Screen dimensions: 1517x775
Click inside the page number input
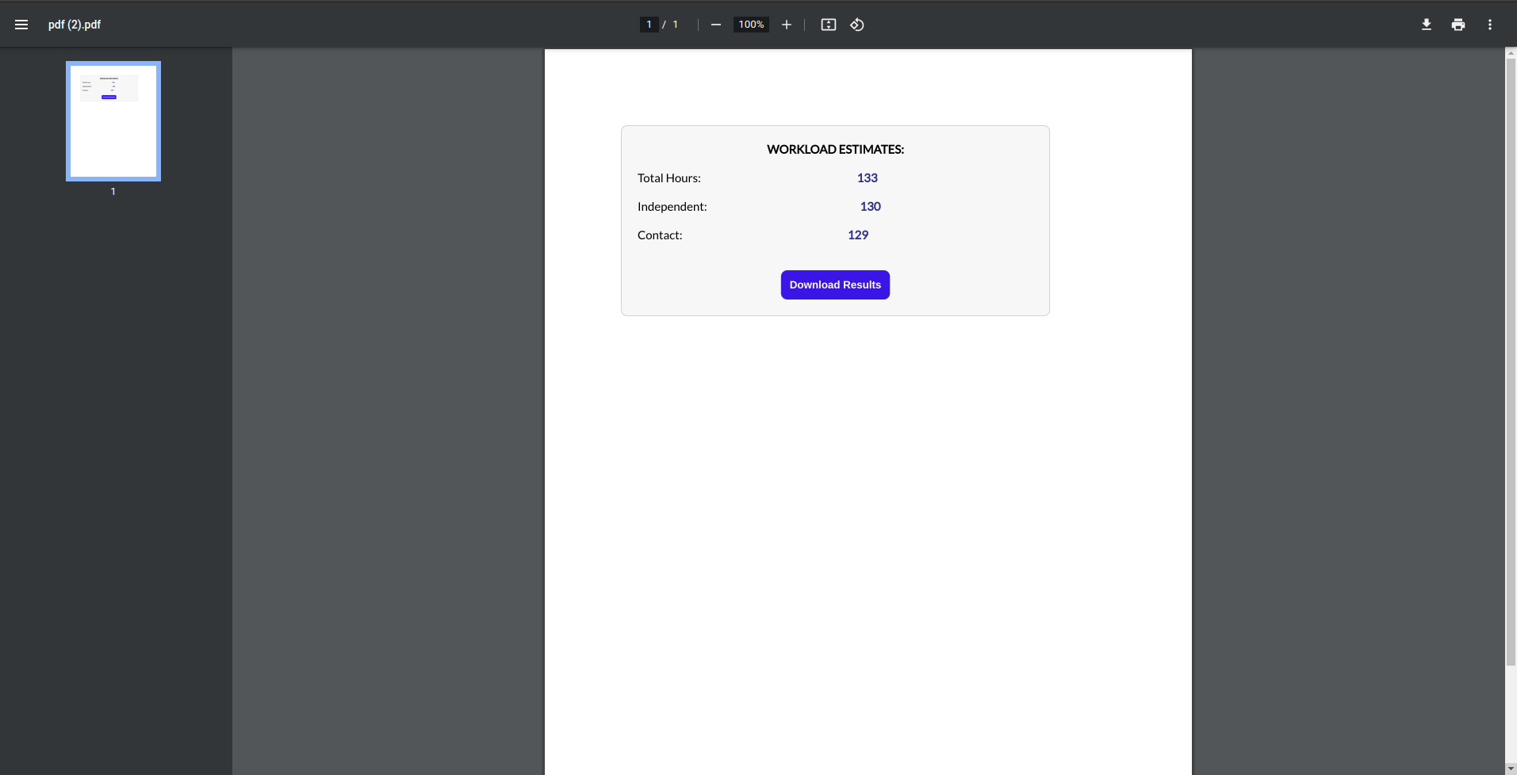point(648,24)
